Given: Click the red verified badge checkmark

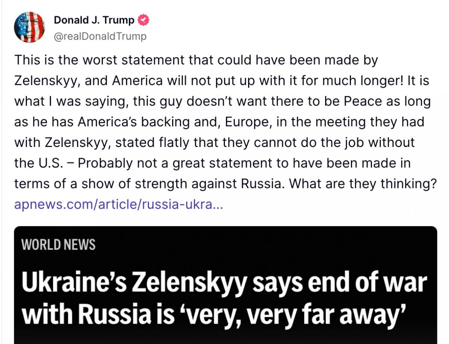Looking at the screenshot, I should [144, 20].
